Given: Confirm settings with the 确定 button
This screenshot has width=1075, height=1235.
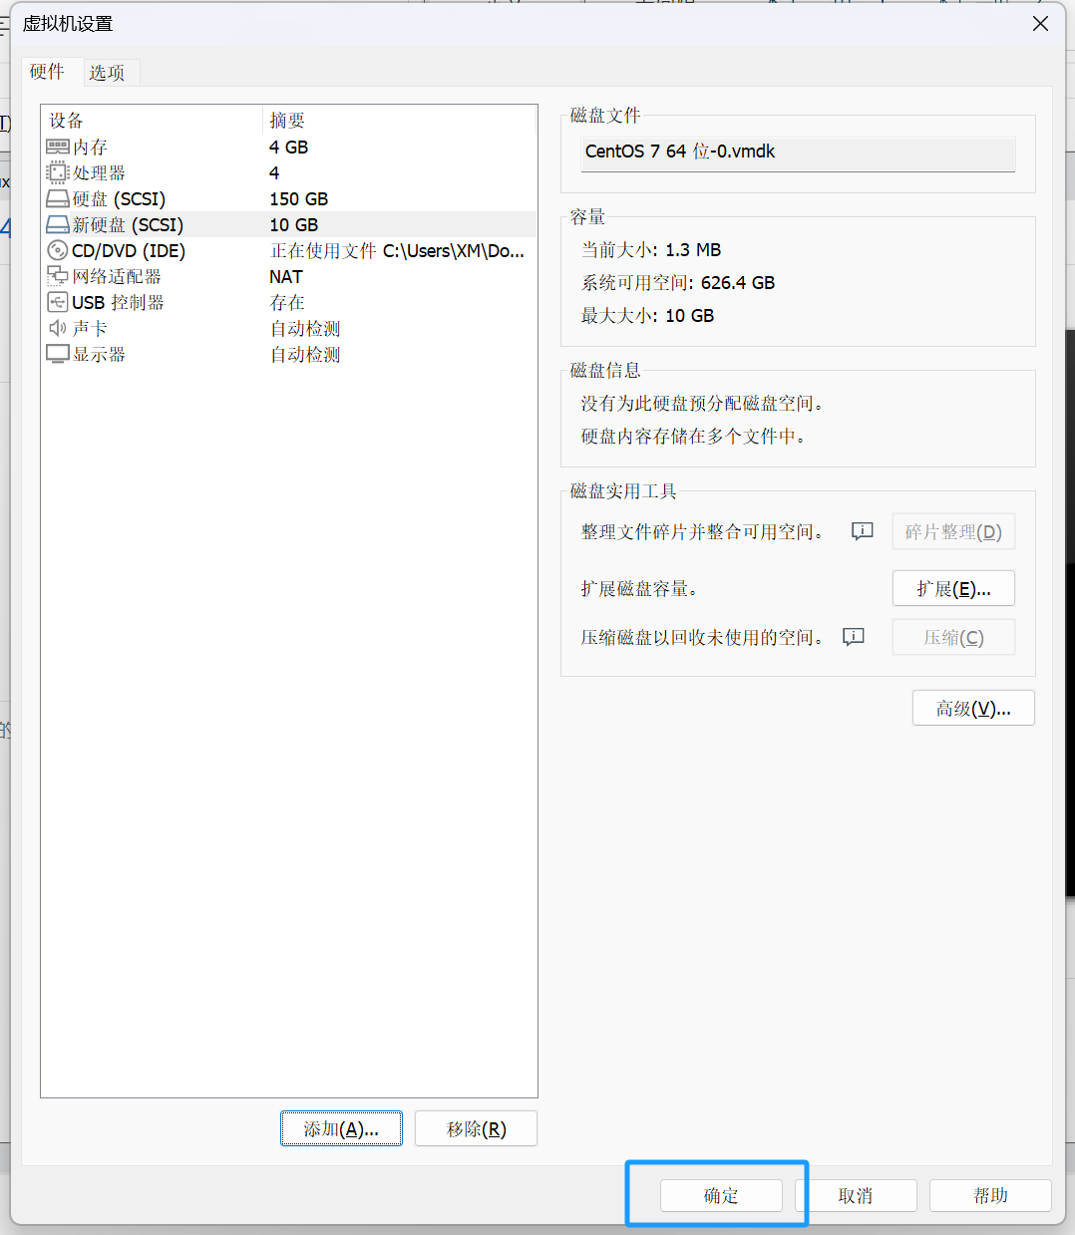Looking at the screenshot, I should (x=721, y=1196).
